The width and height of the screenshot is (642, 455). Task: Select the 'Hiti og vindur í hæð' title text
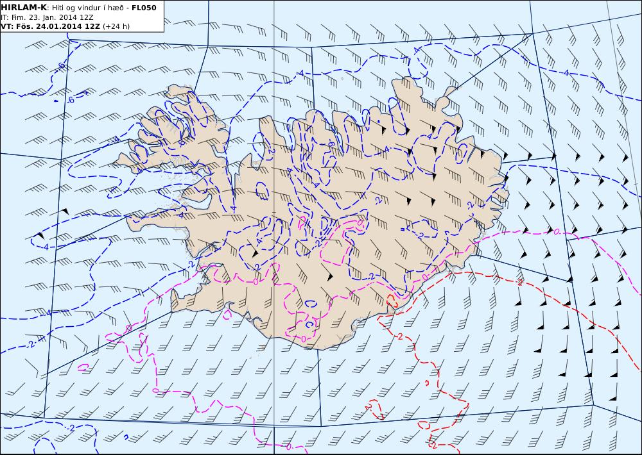(88, 8)
